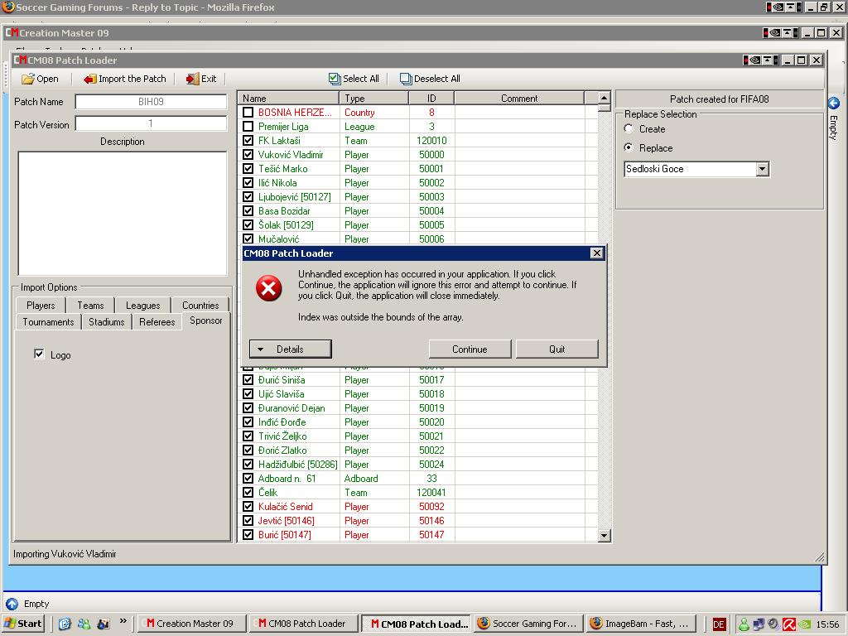Toggle the Logo checkbox in Sponsor tab
The width and height of the screenshot is (848, 636).
39,354
